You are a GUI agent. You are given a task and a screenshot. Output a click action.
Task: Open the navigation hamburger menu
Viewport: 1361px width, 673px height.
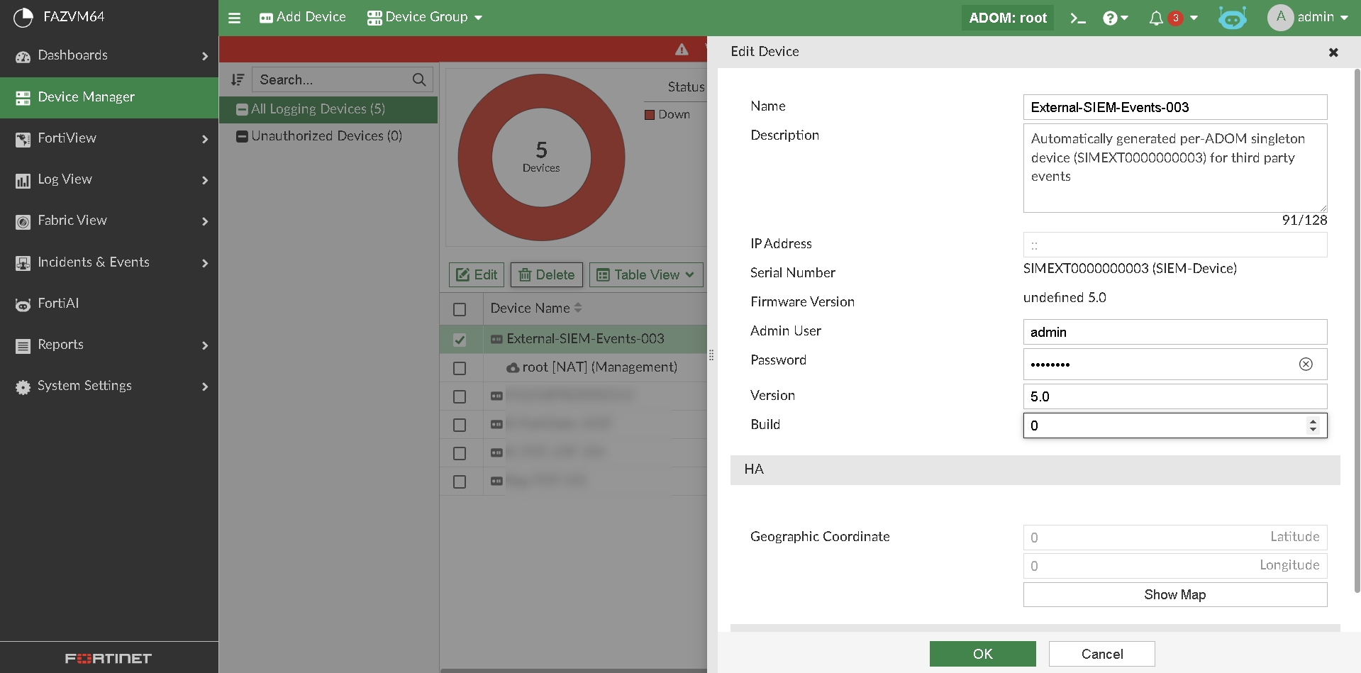tap(234, 17)
